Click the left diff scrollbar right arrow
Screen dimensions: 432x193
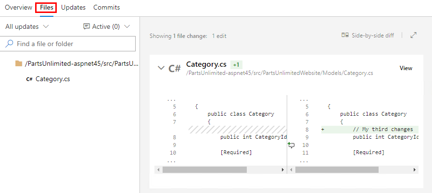point(283,170)
